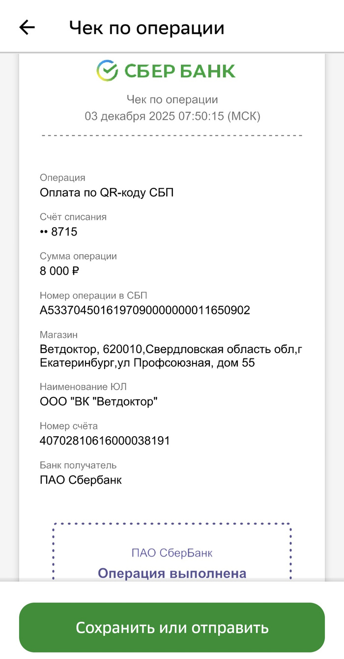Tap the amount "8 000 ₽"
Screen dimensions: 344x659
[59, 270]
